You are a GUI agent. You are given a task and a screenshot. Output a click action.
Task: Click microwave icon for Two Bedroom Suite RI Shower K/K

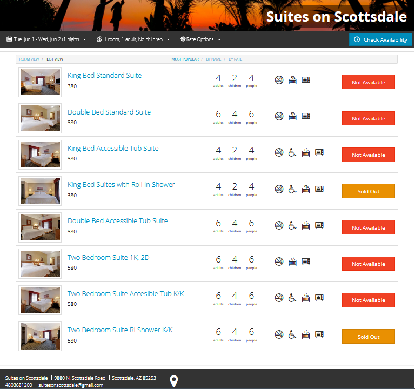[319, 334]
